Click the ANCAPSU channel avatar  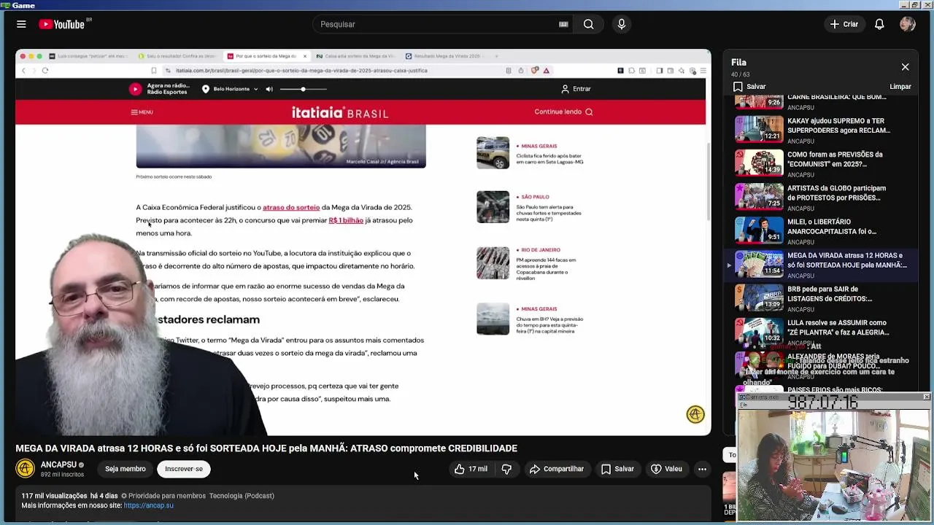click(x=26, y=469)
